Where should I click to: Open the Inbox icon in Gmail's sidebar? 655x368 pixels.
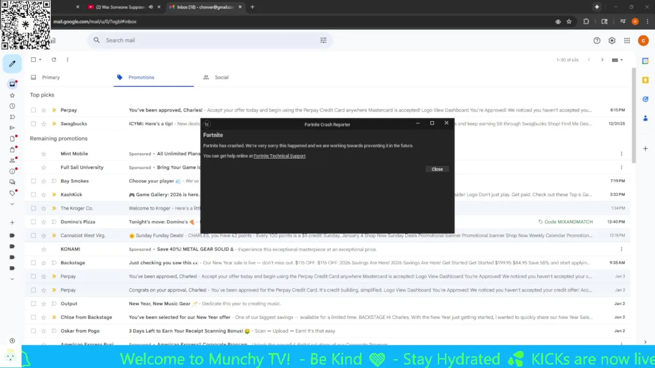tap(12, 84)
